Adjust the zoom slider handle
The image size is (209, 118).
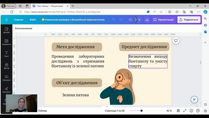pos(141,111)
